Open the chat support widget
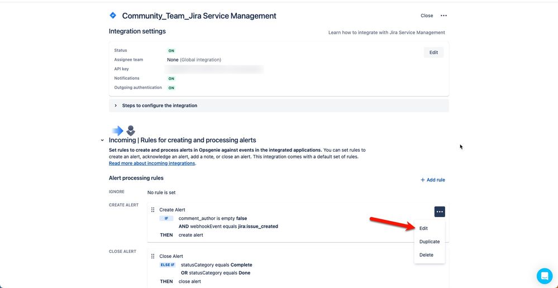The height and width of the screenshot is (288, 558). (544, 276)
